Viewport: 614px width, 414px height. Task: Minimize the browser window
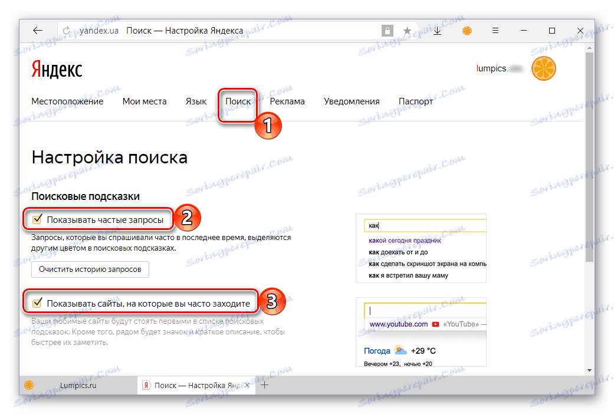(x=524, y=31)
